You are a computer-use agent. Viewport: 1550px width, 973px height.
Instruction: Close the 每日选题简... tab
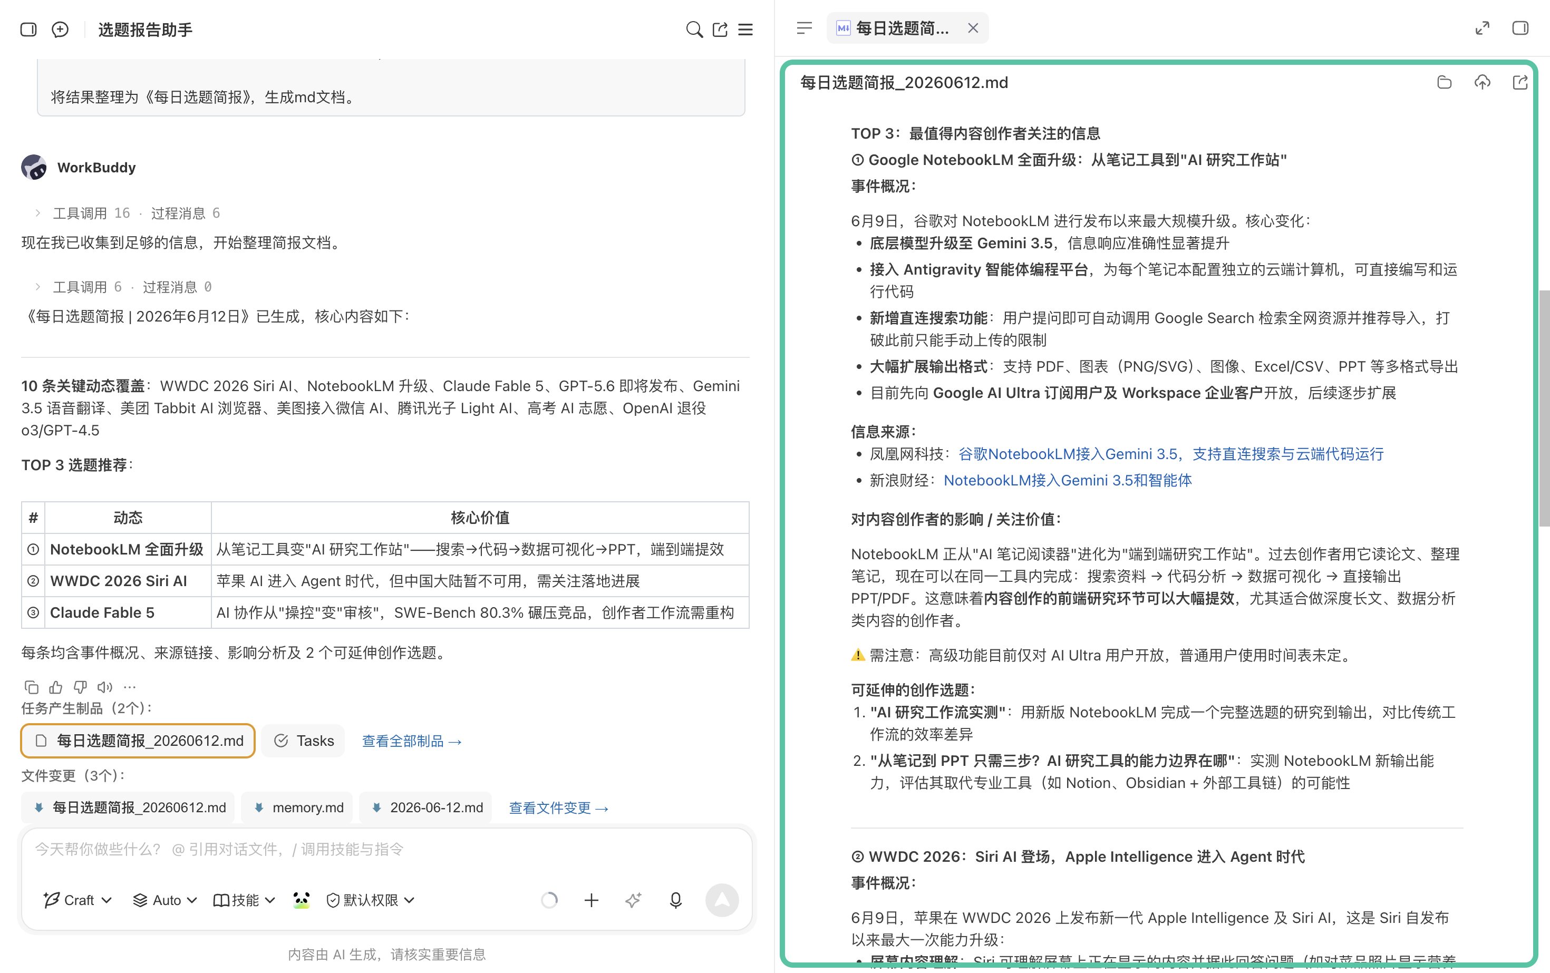[x=973, y=28]
